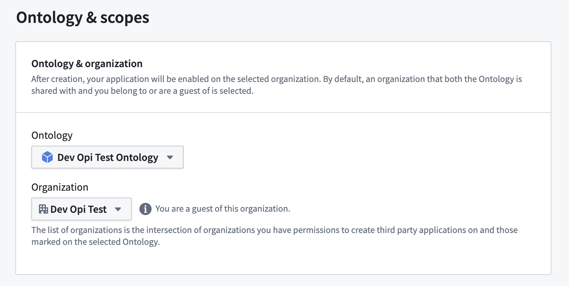Click the Ontology & organization section title
The image size is (569, 286).
pos(87,63)
